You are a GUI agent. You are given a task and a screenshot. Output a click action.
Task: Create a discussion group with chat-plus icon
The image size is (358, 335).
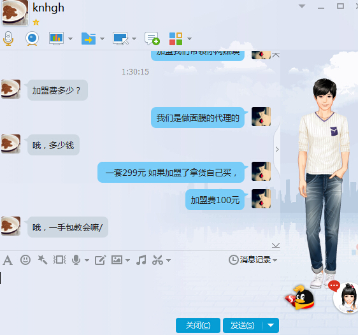point(152,38)
